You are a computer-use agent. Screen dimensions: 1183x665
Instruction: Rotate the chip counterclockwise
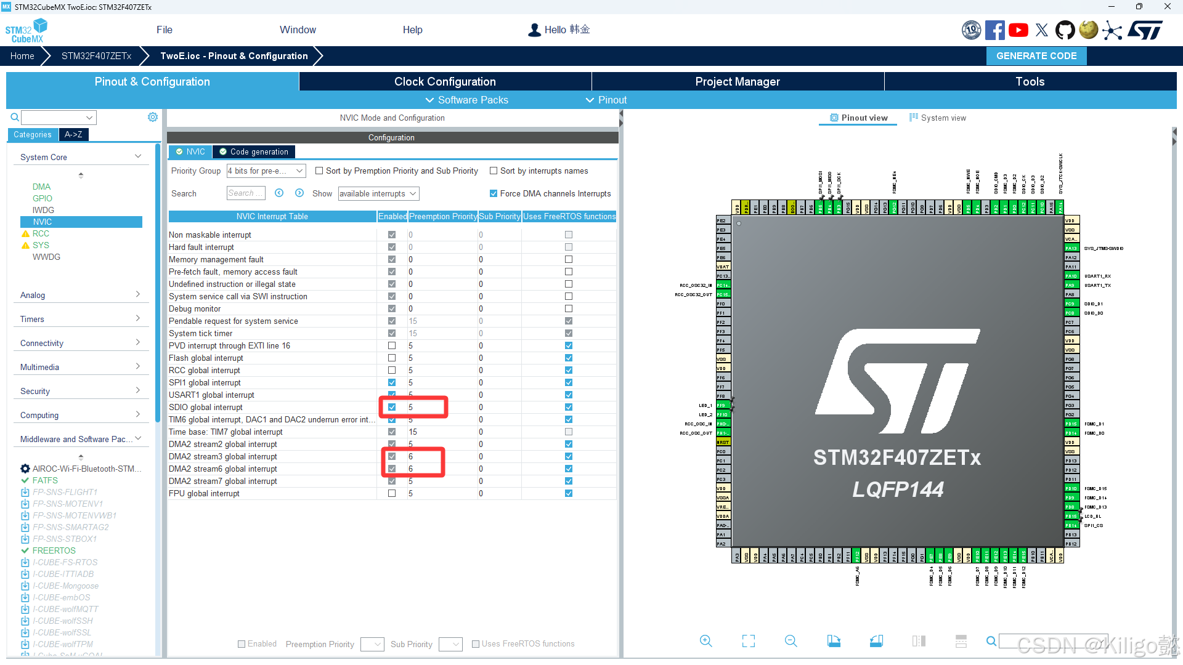coord(876,641)
